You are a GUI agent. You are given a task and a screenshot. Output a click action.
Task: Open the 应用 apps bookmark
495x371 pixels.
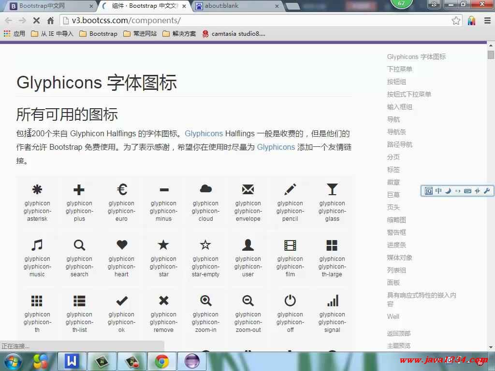tap(14, 33)
